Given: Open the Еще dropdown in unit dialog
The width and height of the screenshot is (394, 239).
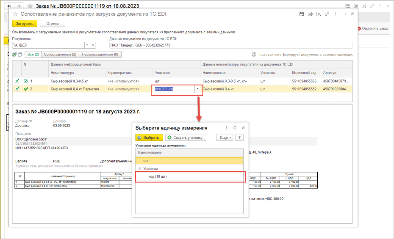Looking at the screenshot, I should tap(225, 137).
